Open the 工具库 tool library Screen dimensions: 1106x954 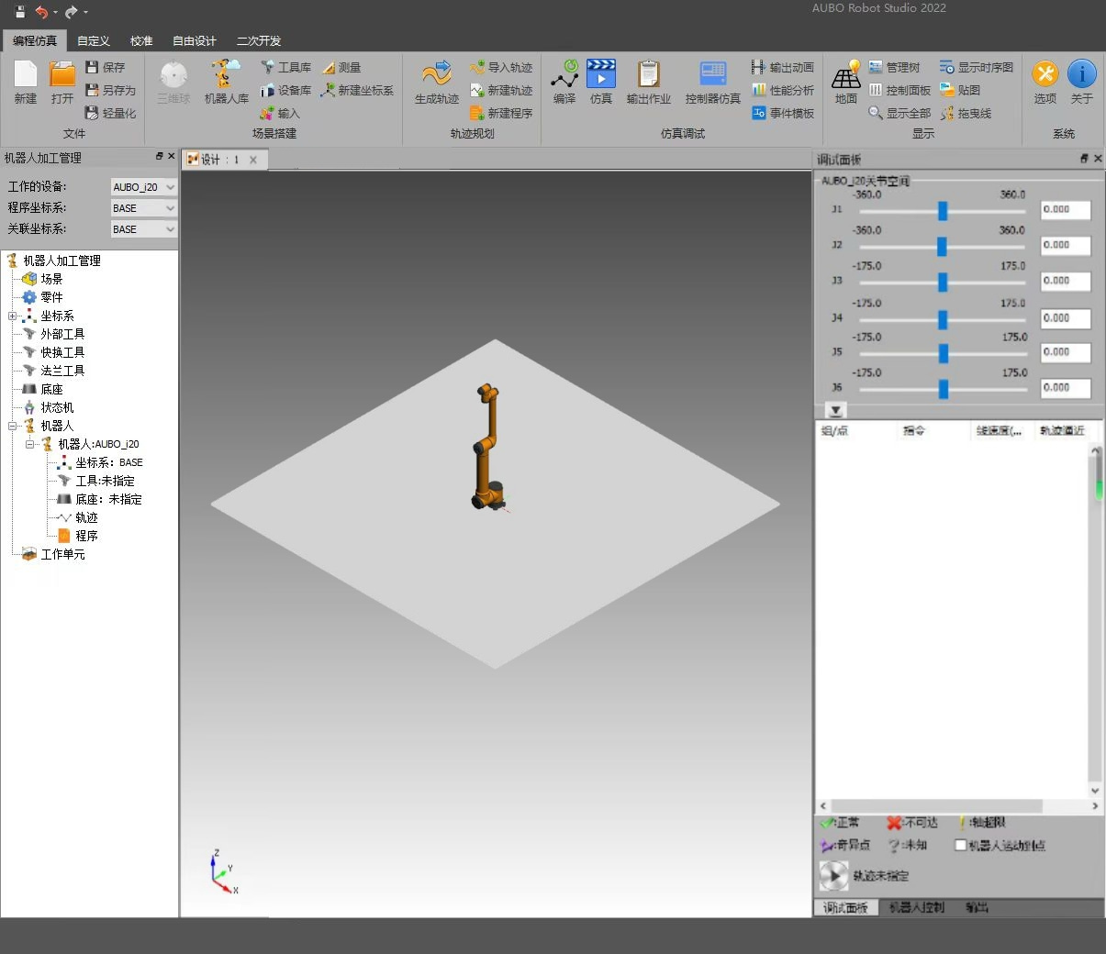click(x=285, y=67)
